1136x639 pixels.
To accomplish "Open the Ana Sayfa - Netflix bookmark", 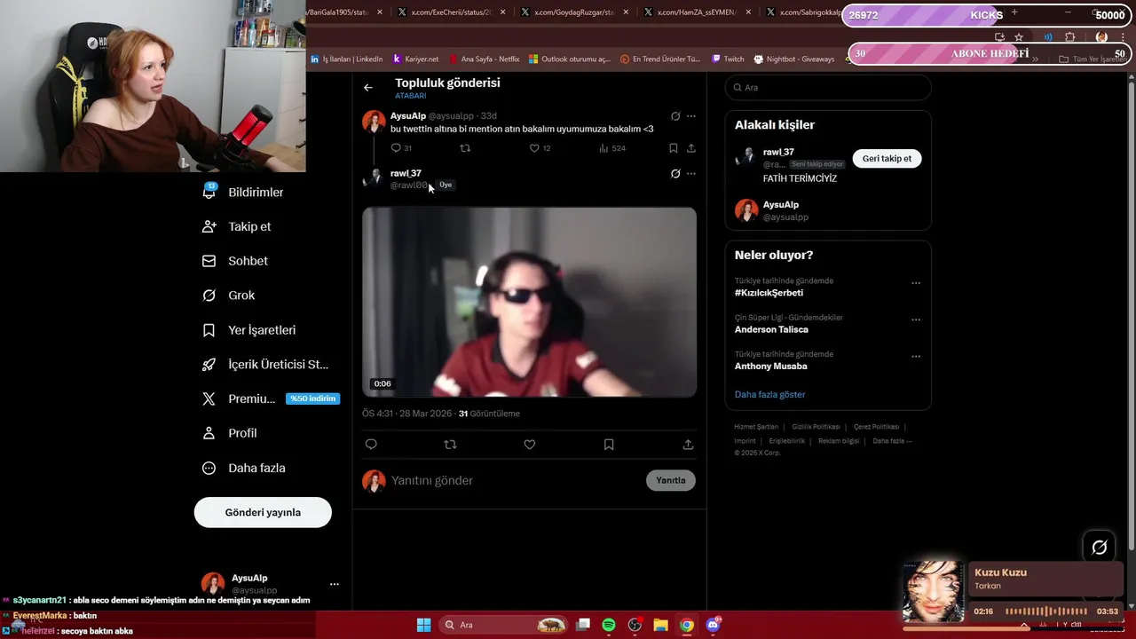I will tap(484, 59).
